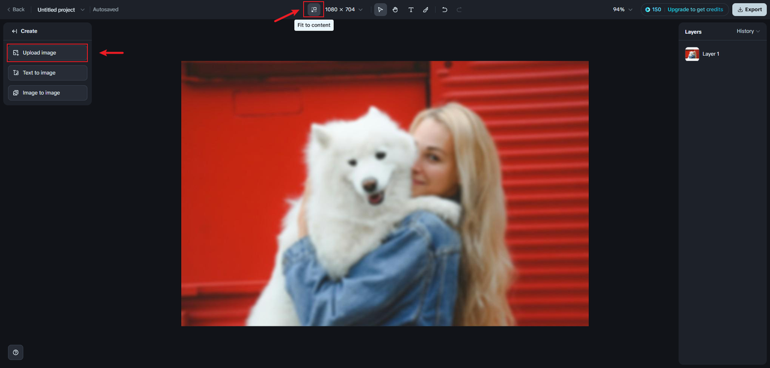The height and width of the screenshot is (368, 770).
Task: Select the pointer selection tool
Action: pos(380,10)
